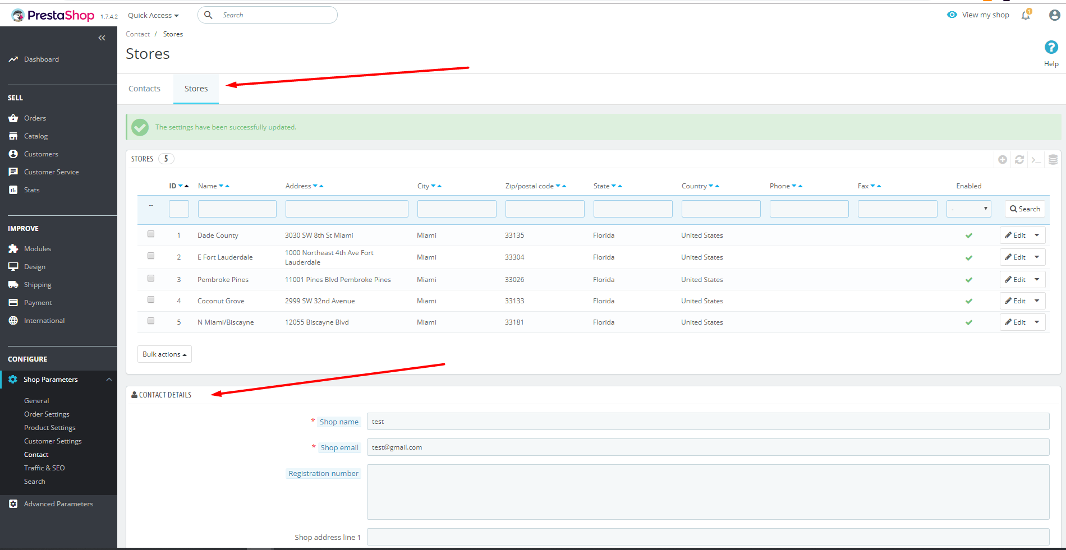Expand the Edit dropdown arrow for Dade County
The height and width of the screenshot is (550, 1066).
[x=1037, y=235]
